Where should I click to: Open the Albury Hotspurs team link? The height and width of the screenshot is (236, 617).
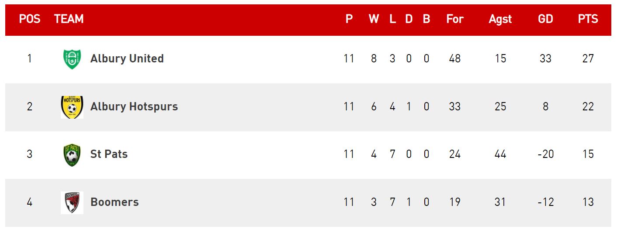coord(134,107)
